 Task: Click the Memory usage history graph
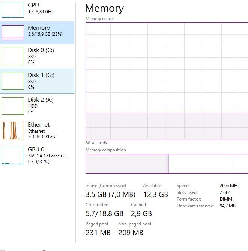pos(167,81)
